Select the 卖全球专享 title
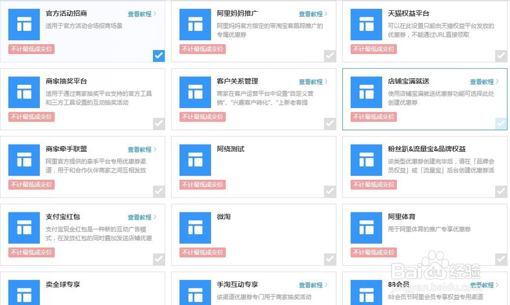 (x=63, y=285)
